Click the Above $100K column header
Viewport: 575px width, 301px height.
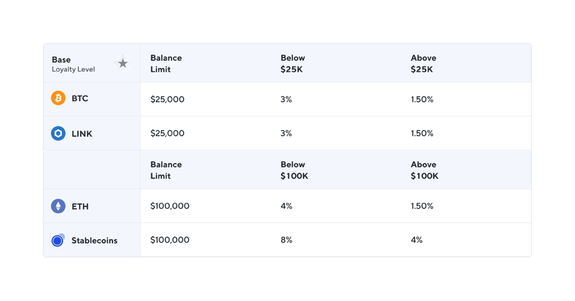(x=424, y=170)
